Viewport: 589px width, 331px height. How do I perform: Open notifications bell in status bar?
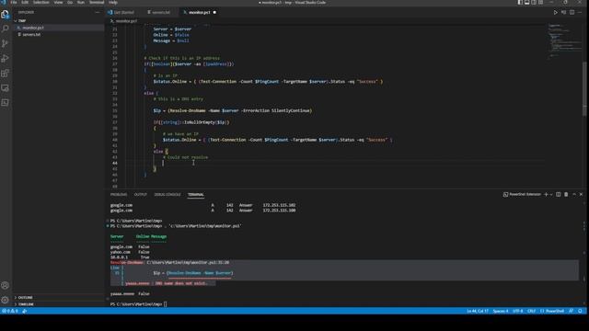click(x=581, y=311)
